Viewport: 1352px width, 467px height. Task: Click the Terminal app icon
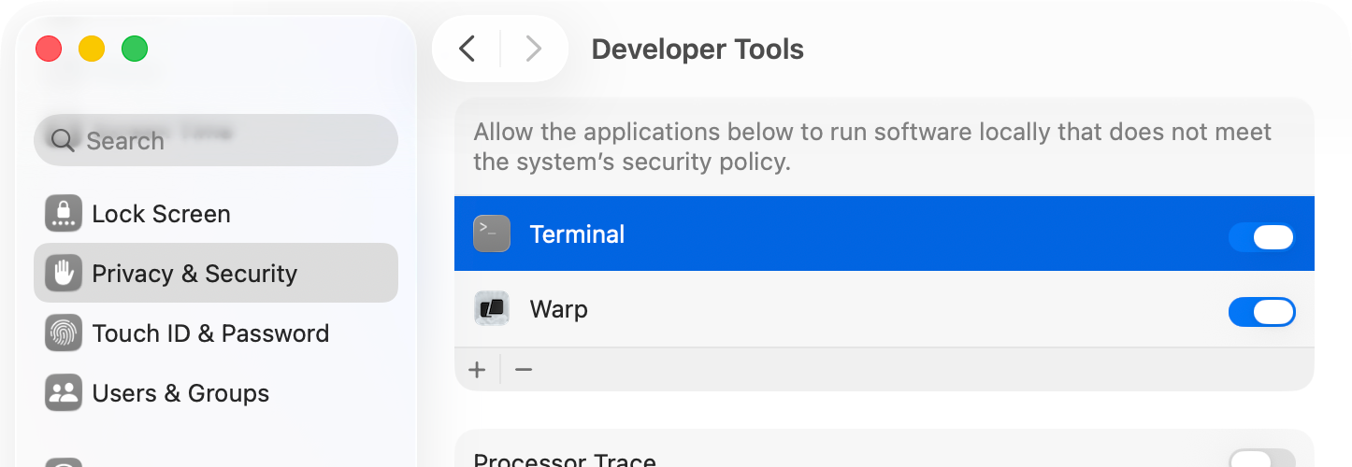492,233
